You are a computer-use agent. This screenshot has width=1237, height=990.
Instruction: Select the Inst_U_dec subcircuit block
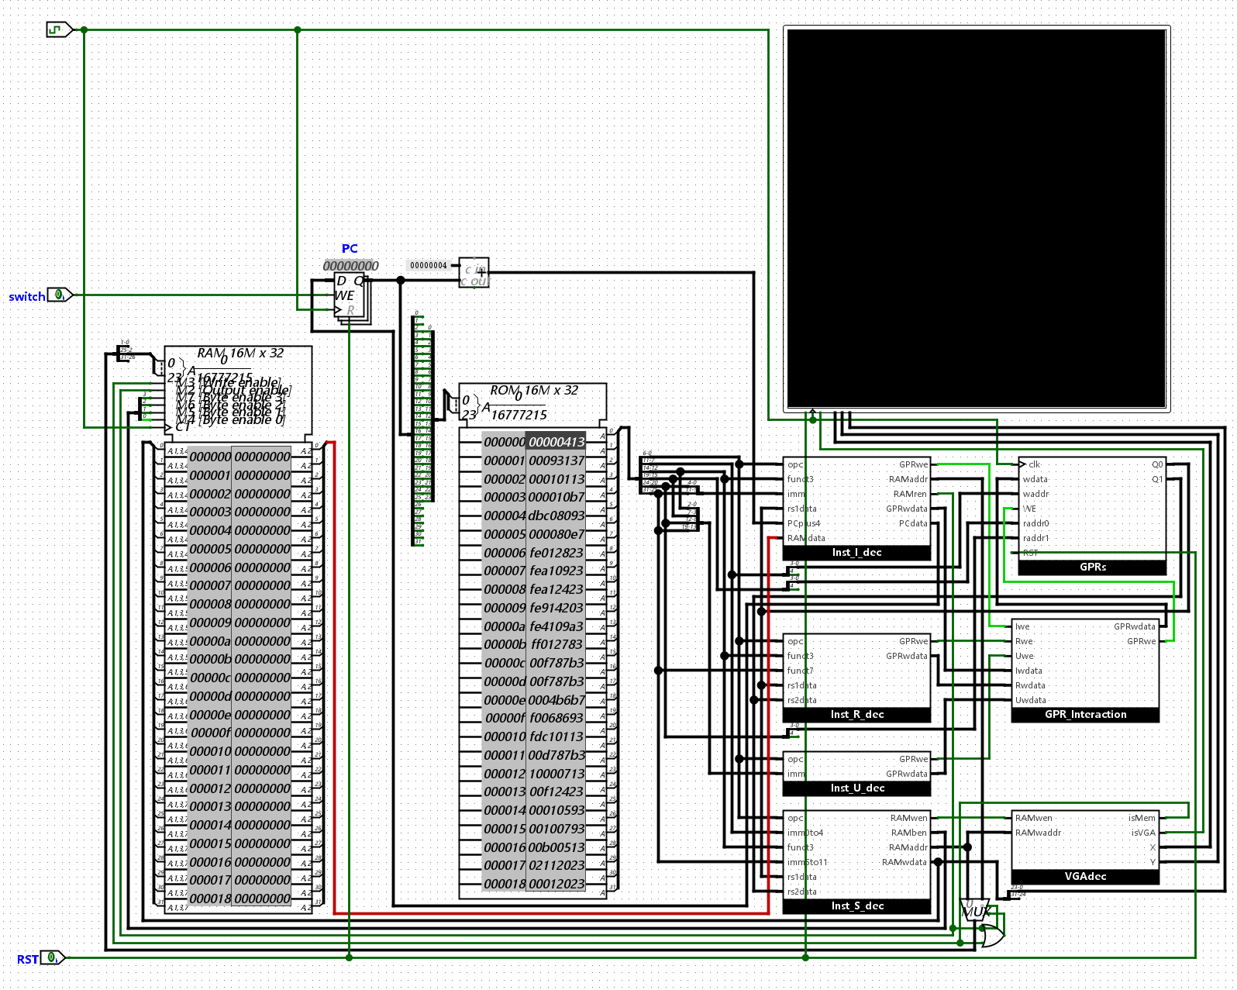[x=856, y=774]
